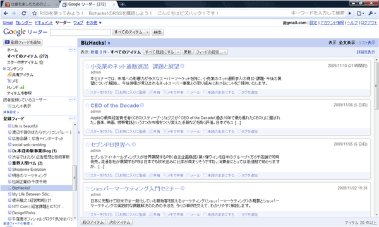This screenshot has width=379, height=227.
Task: Click スターを付ける under セブンPB世界へ article
Action: click(x=99, y=175)
